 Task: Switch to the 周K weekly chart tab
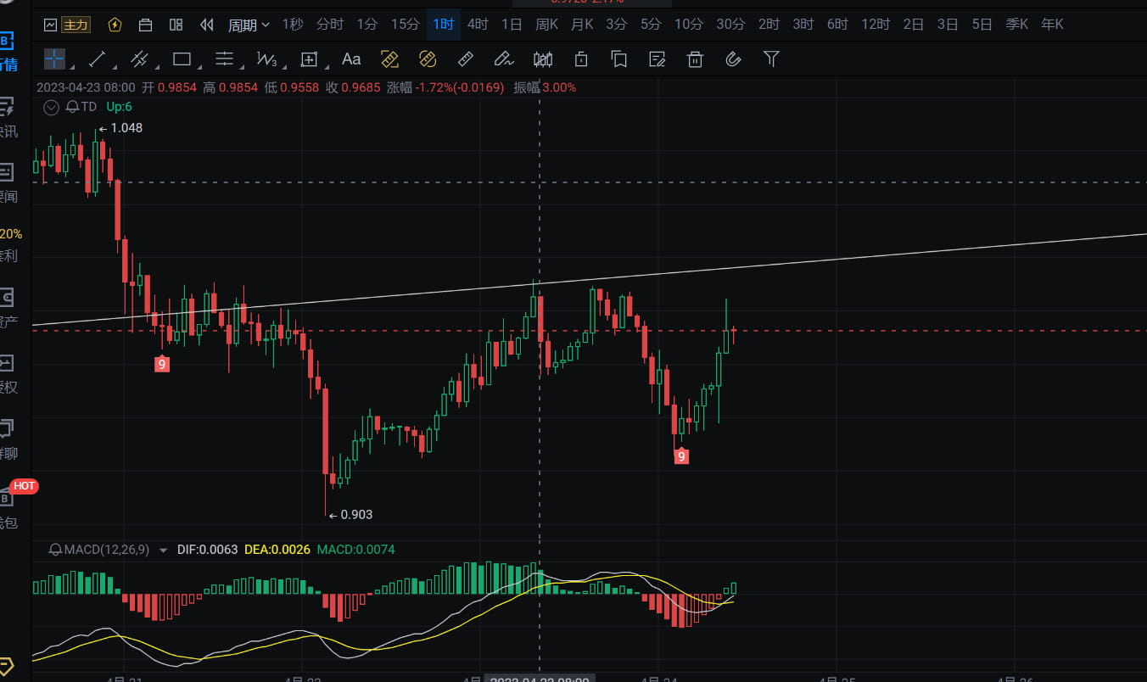click(x=546, y=25)
